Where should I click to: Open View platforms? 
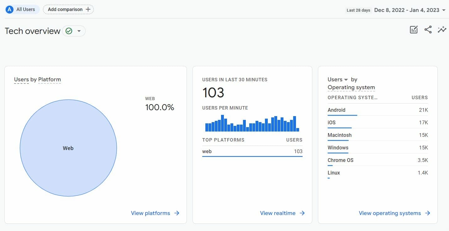(x=151, y=213)
